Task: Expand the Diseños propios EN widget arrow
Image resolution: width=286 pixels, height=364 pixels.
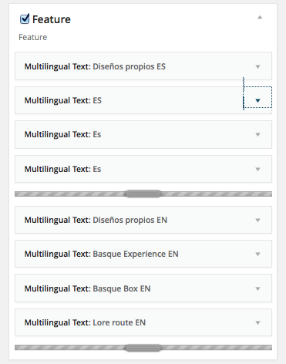Action: (x=257, y=220)
